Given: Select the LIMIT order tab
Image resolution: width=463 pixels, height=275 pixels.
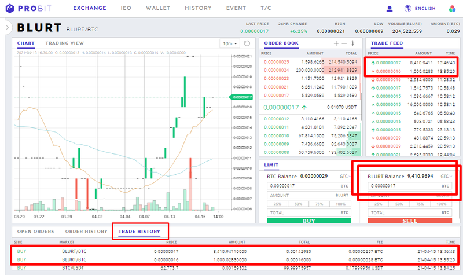Looking at the screenshot, I should [271, 165].
